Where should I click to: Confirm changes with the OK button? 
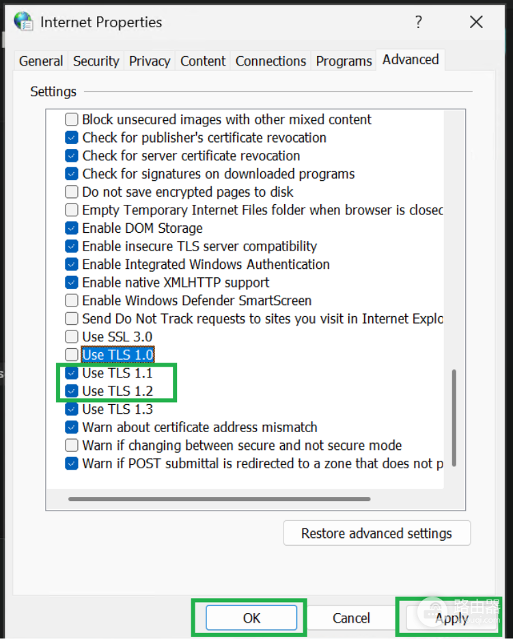click(251, 618)
